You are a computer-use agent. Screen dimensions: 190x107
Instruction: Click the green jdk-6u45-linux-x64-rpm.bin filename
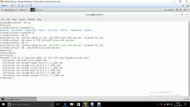click(x=65, y=45)
